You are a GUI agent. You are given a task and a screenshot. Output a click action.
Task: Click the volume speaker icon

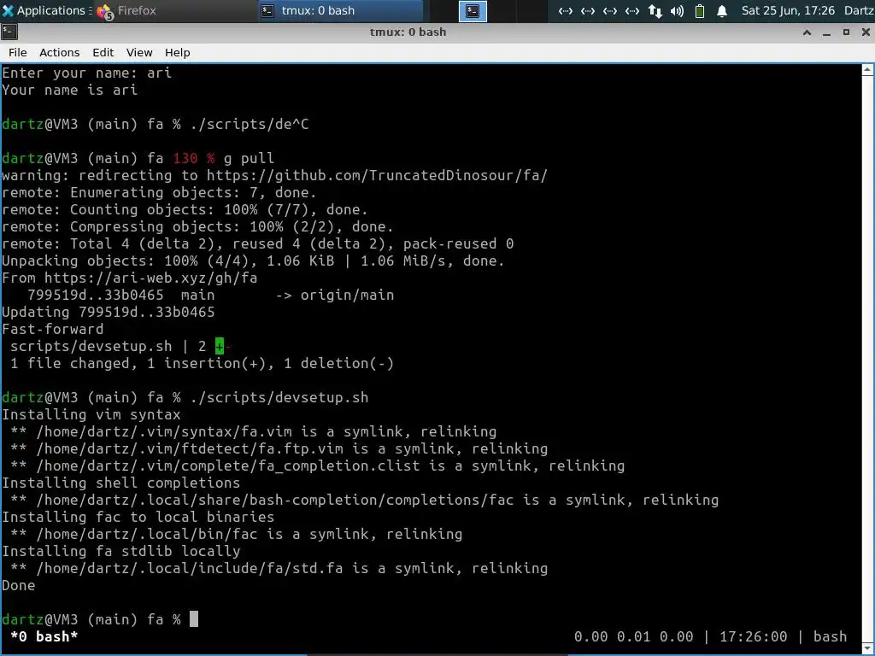[677, 10]
